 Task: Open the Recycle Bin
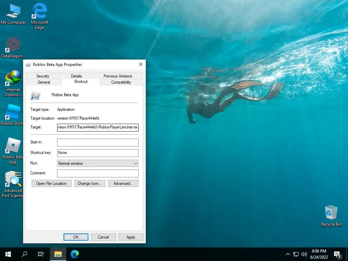[x=331, y=216]
